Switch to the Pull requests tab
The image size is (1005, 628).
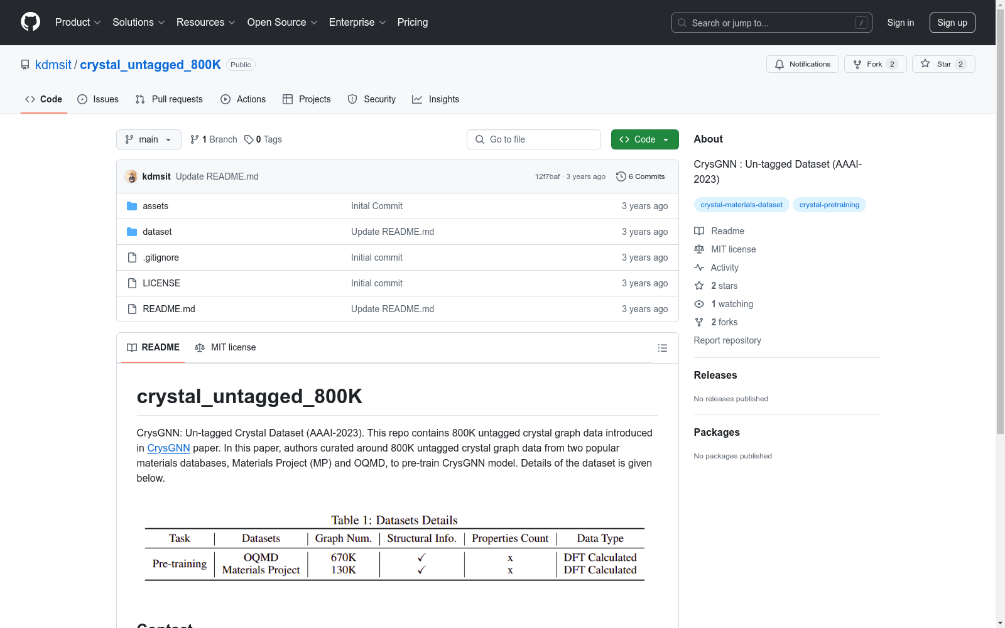tap(169, 99)
